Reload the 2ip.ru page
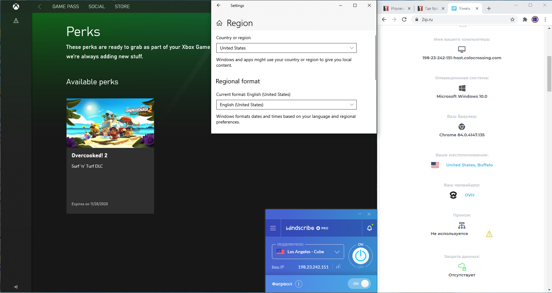 point(404,19)
